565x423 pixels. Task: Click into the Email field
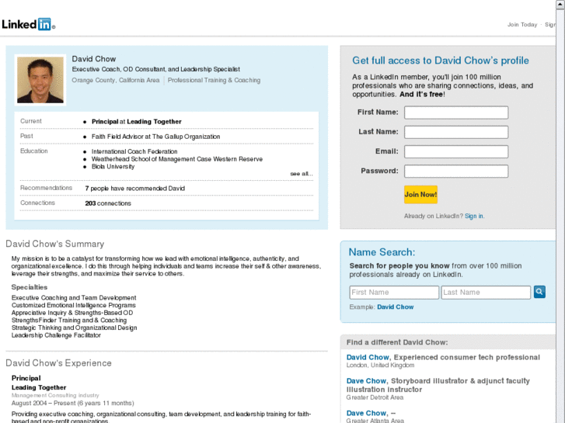[456, 151]
